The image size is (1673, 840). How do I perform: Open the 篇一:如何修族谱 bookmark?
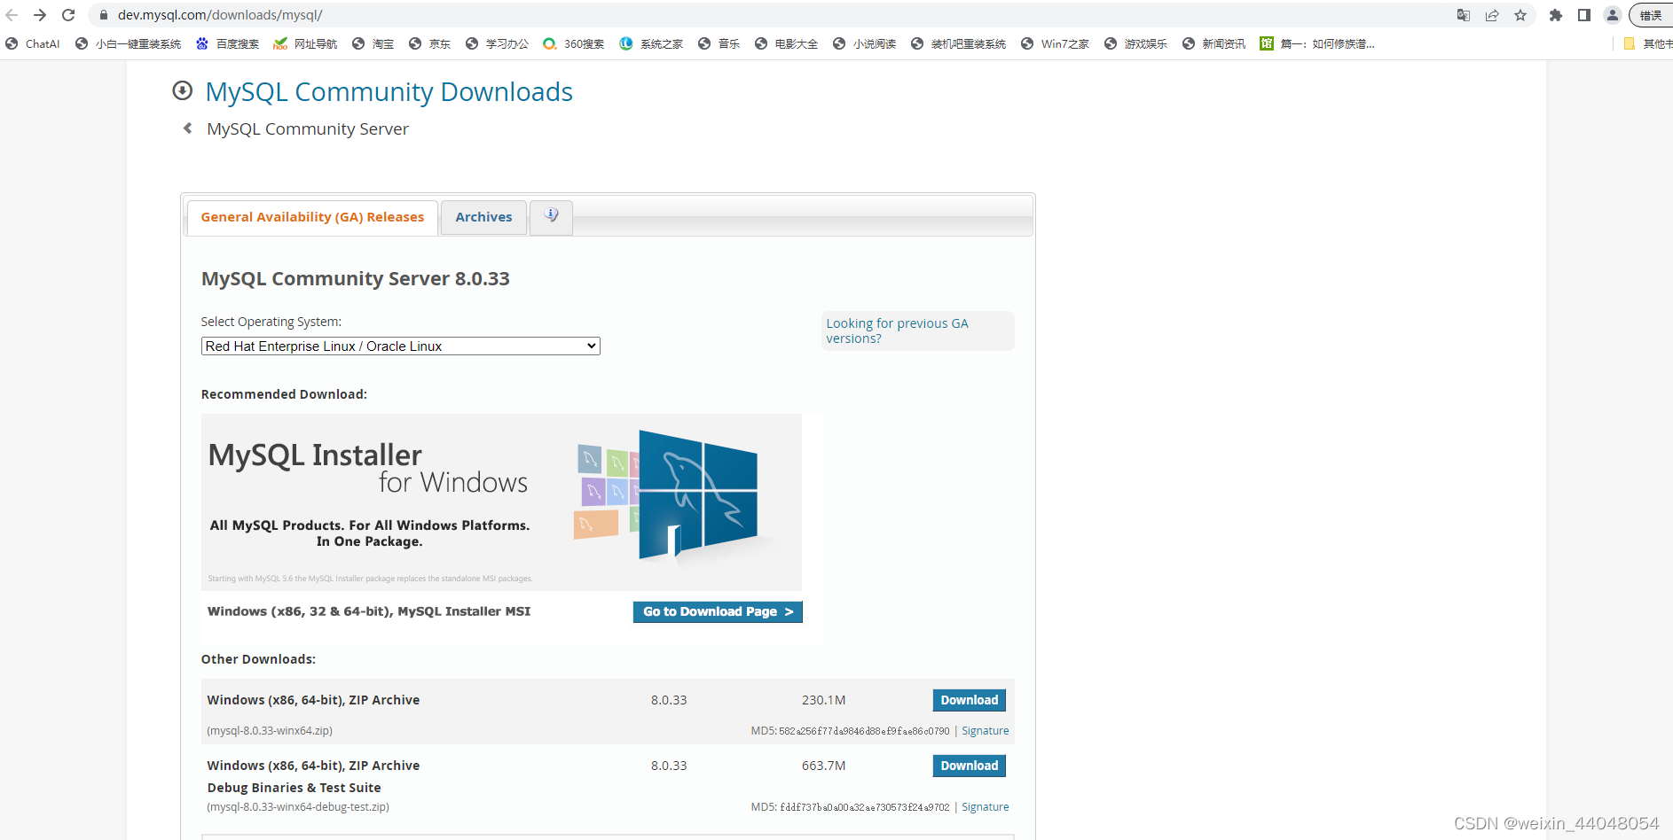(1317, 43)
